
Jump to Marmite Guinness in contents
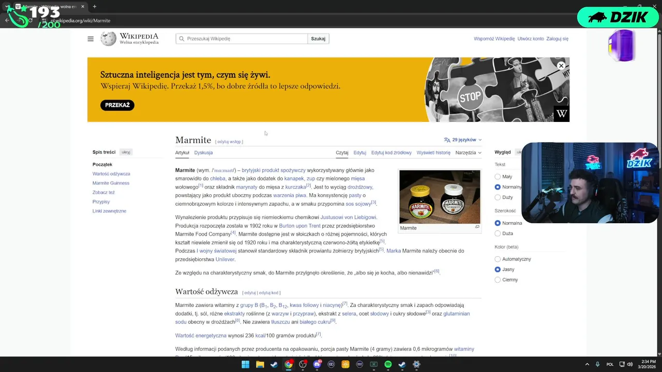(x=111, y=183)
